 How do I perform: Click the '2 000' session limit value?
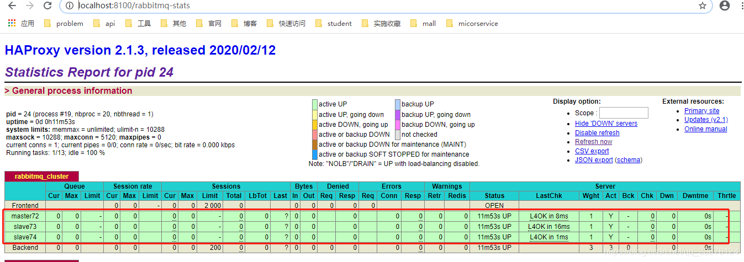(x=214, y=205)
